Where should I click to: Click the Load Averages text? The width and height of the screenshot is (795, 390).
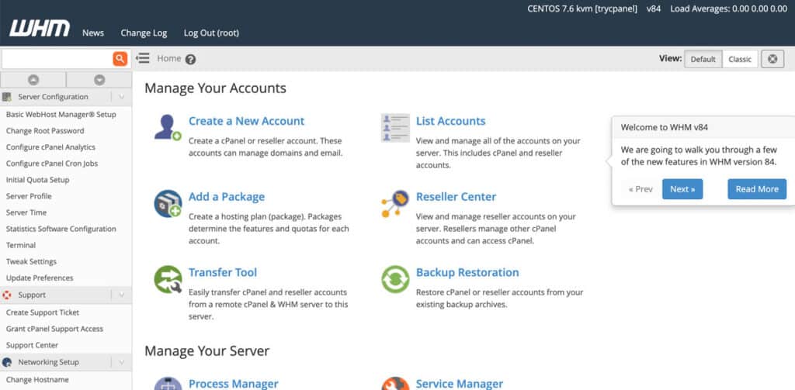click(x=728, y=9)
